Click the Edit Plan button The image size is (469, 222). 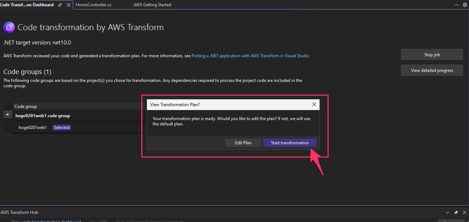coord(243,143)
